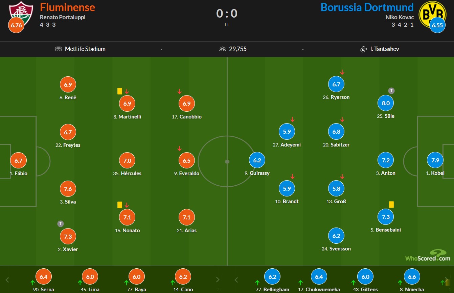Open substitute Bellingham's 6.2 rating

272,277
